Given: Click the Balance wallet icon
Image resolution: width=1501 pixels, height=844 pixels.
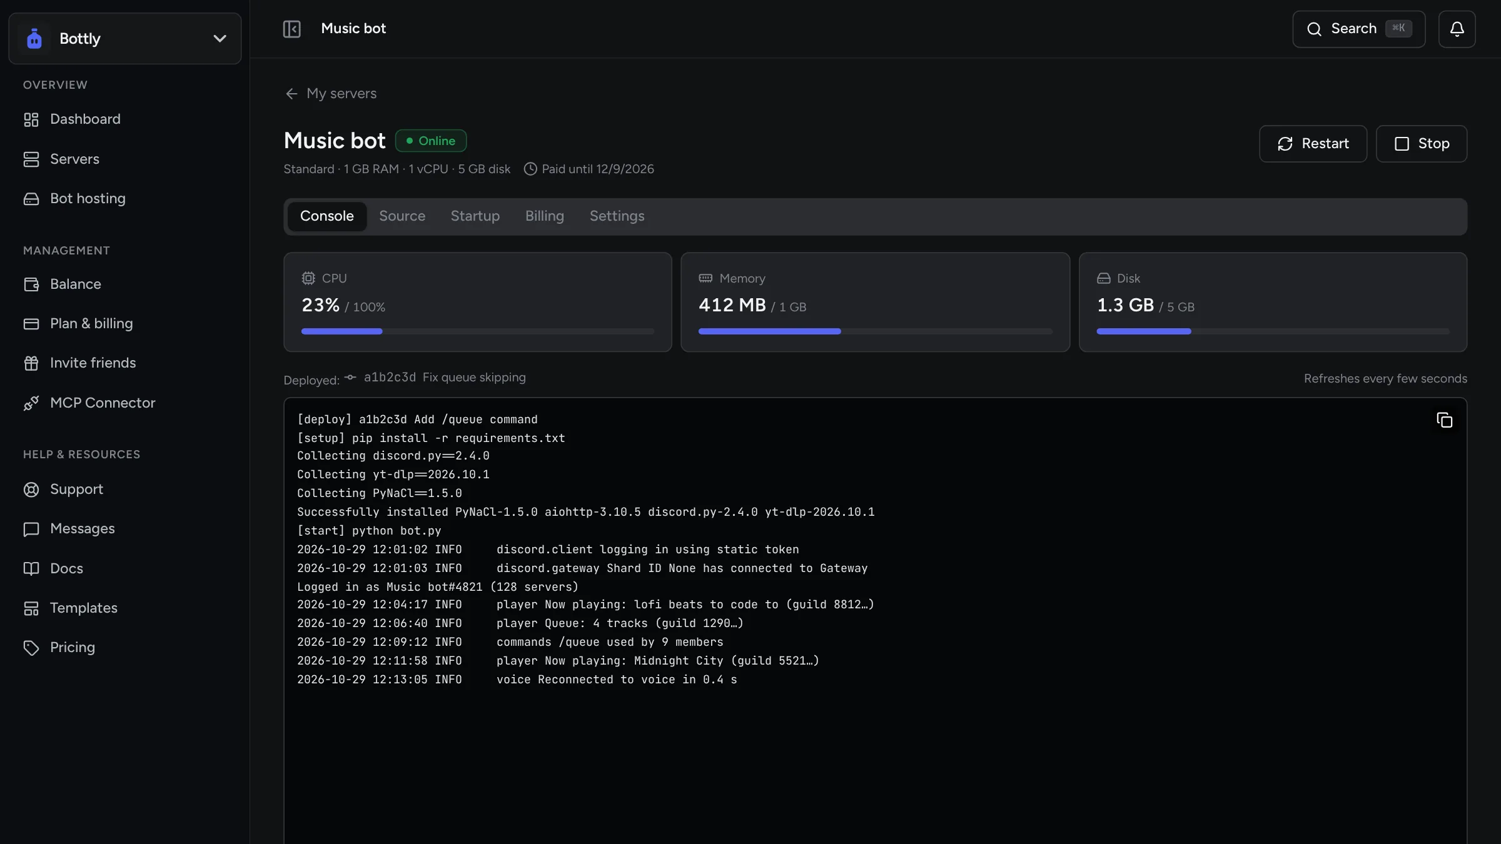Looking at the screenshot, I should click(x=31, y=284).
